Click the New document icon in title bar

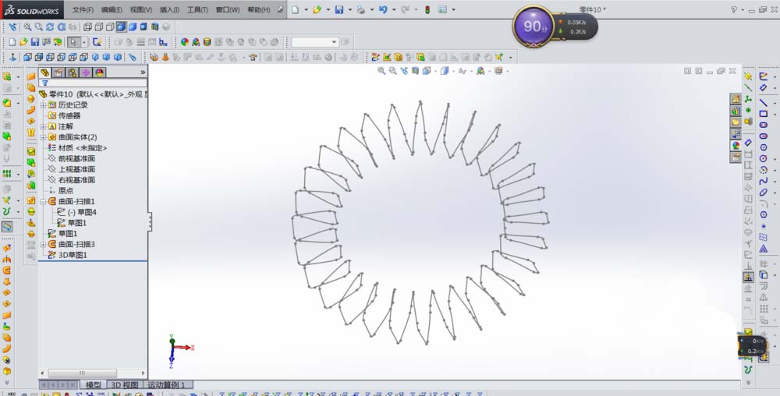pyautogui.click(x=296, y=9)
